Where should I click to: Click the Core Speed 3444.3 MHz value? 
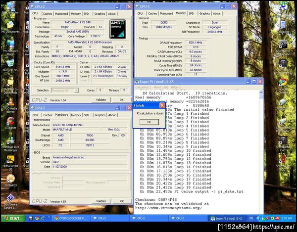pos(63,67)
